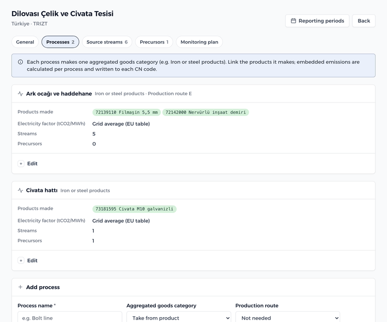Screen dimensions: 387x322
Task: Click Grid average (EU table) under Ark ocağı
Action: click(121, 124)
